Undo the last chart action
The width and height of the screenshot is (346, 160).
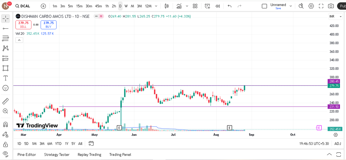(230, 6)
